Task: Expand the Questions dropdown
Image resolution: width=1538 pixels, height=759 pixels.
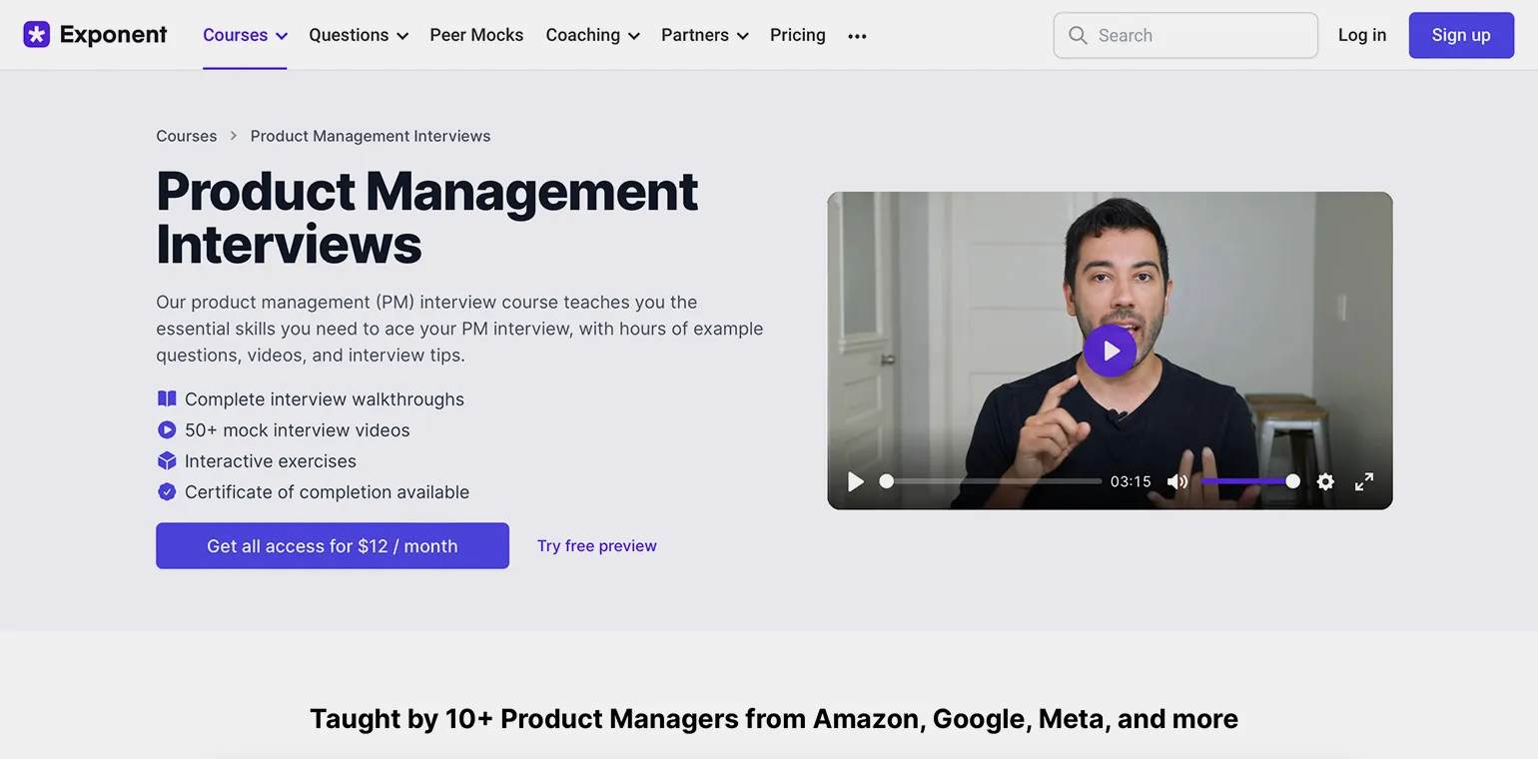Action: [x=358, y=35]
